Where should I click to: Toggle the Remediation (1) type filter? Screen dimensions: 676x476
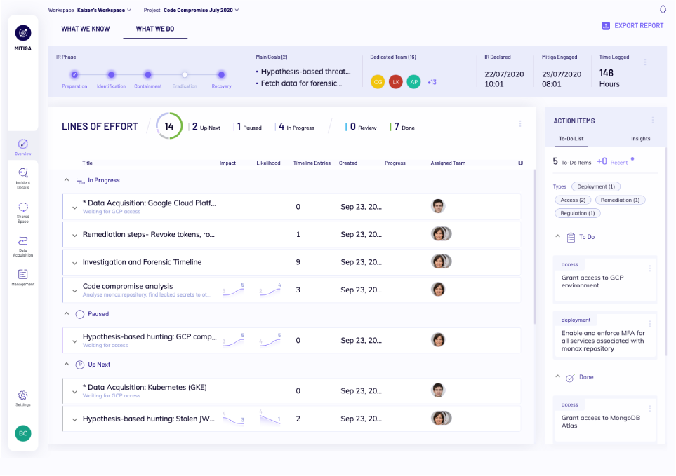coord(620,200)
